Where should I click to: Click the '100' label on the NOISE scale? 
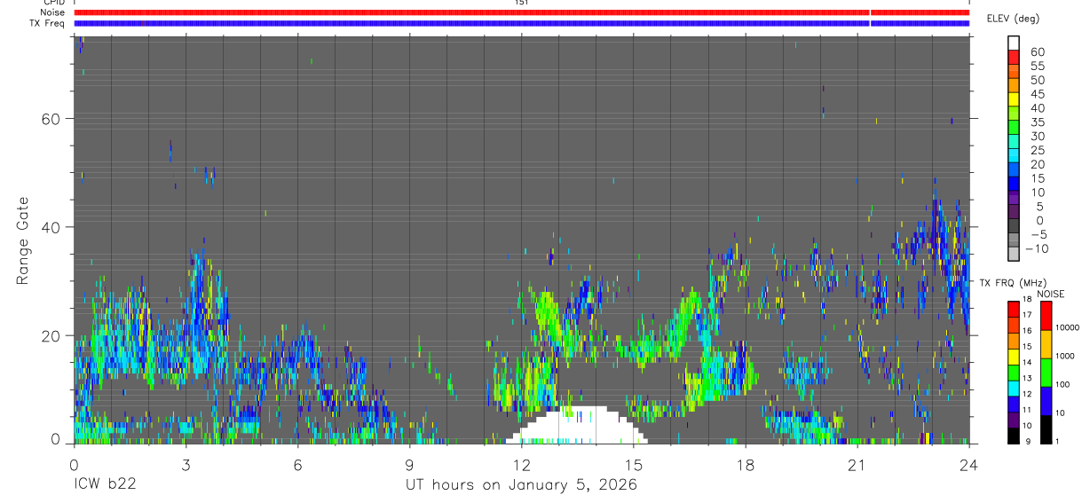(1063, 384)
